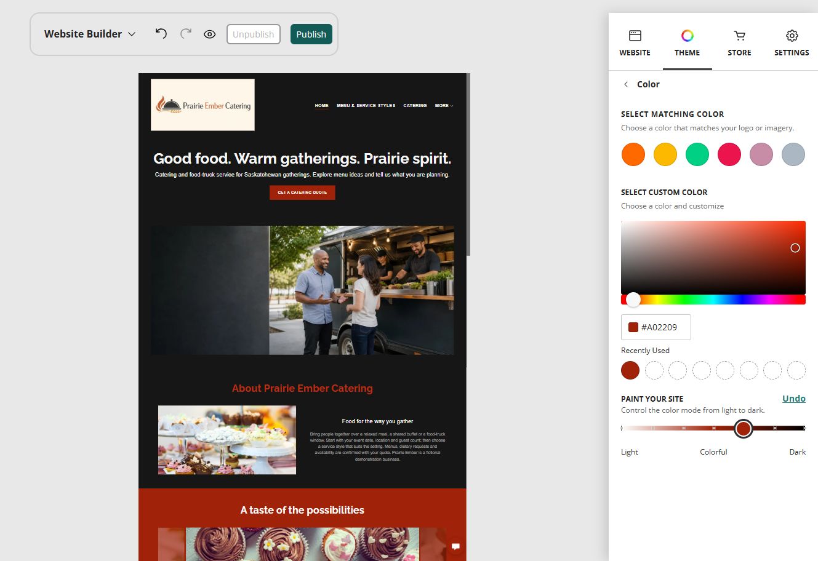Click the Colorful mode label
The width and height of the screenshot is (818, 561).
click(713, 452)
